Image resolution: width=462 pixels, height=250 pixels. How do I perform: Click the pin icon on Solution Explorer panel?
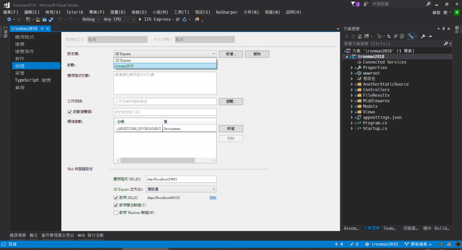point(444,28)
